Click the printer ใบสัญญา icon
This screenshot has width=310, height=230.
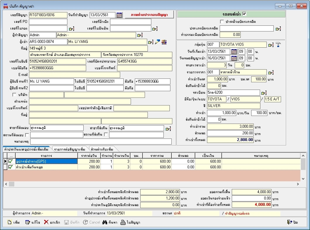[x=123, y=222]
